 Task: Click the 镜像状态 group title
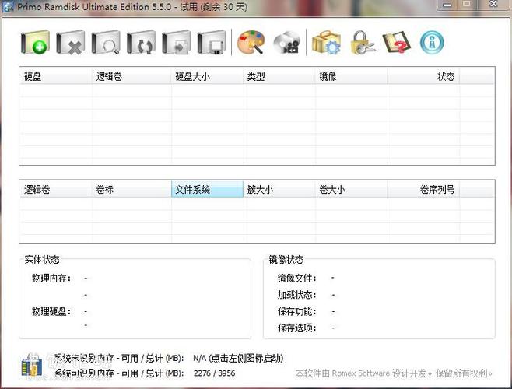point(286,260)
